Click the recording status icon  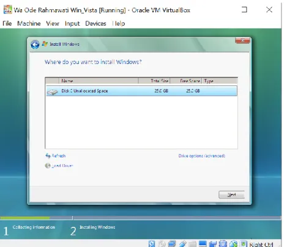pyautogui.click(x=213, y=244)
